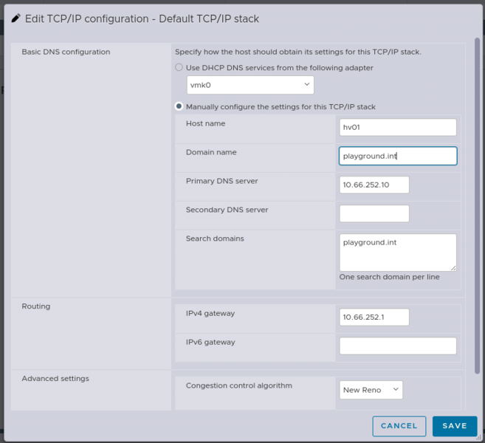Screen dimensions: 485x443
Task: Click the empty IPv6 gateway field
Action: (x=397, y=346)
